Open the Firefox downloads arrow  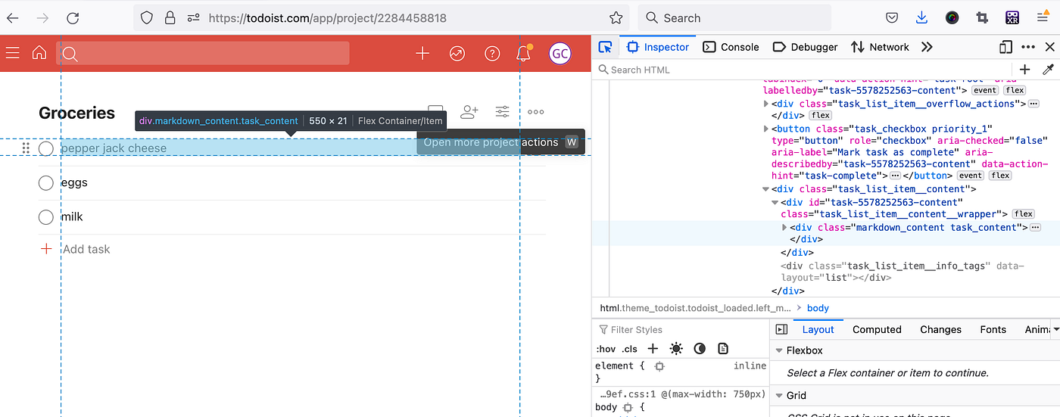click(x=921, y=18)
